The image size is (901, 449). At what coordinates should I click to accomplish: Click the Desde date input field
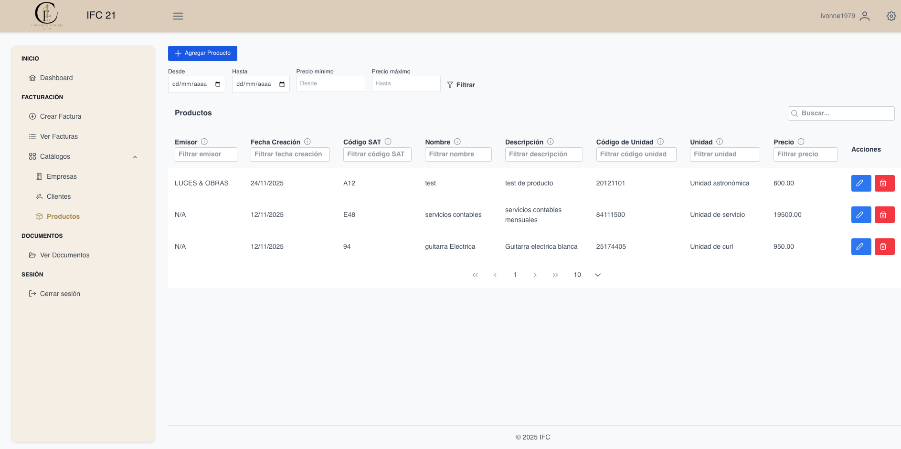(x=196, y=84)
